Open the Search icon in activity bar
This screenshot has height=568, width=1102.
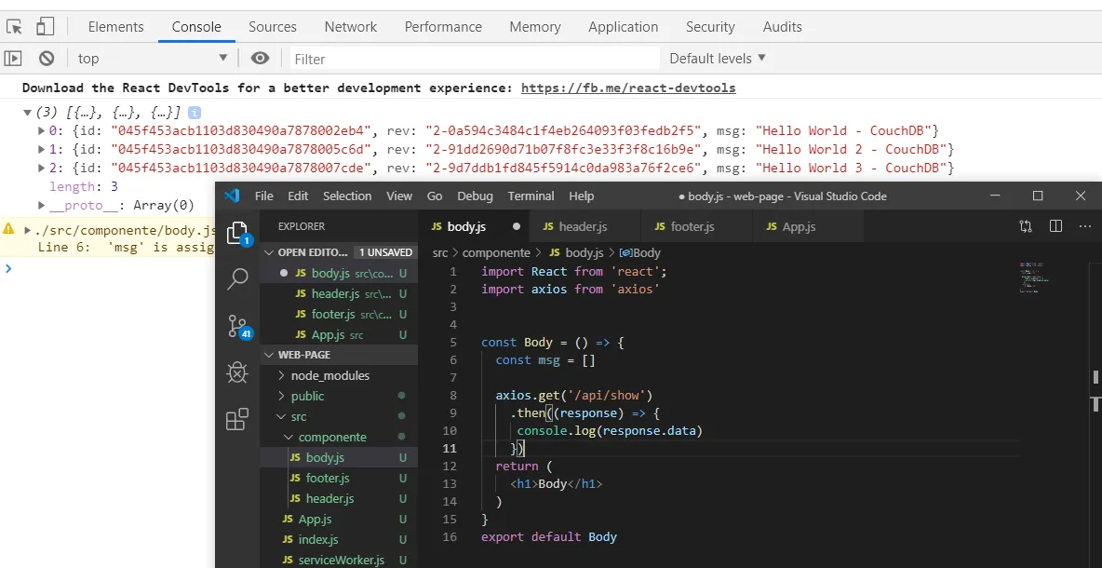click(x=237, y=278)
